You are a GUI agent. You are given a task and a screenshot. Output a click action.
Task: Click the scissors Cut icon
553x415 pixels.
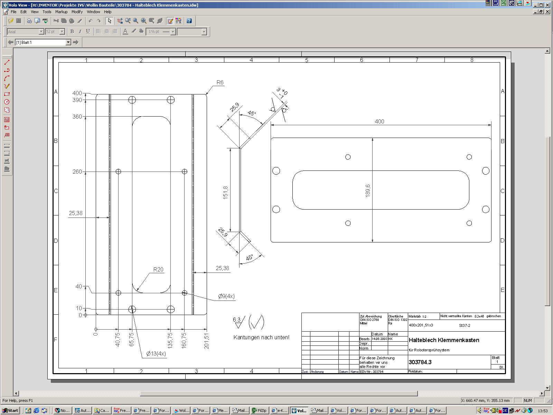coord(56,21)
